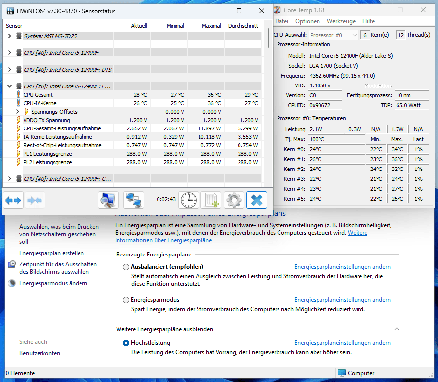Expand the Intel Core i5-12400F: DTS group

point(10,69)
